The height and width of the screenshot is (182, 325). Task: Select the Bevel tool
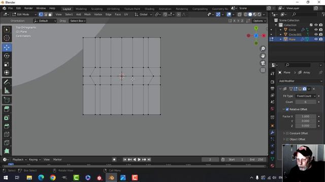point(7,126)
